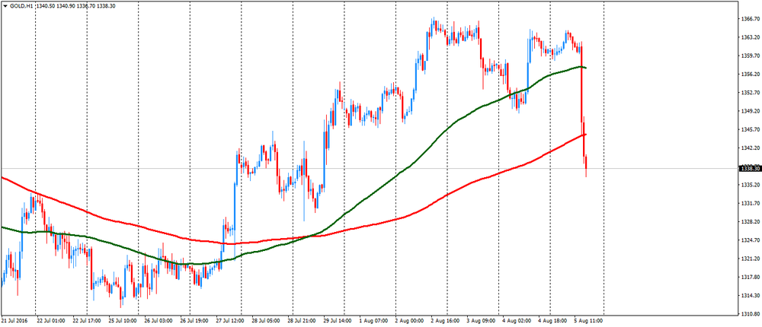Click the 21 Jul 2016 date label

tap(14, 321)
